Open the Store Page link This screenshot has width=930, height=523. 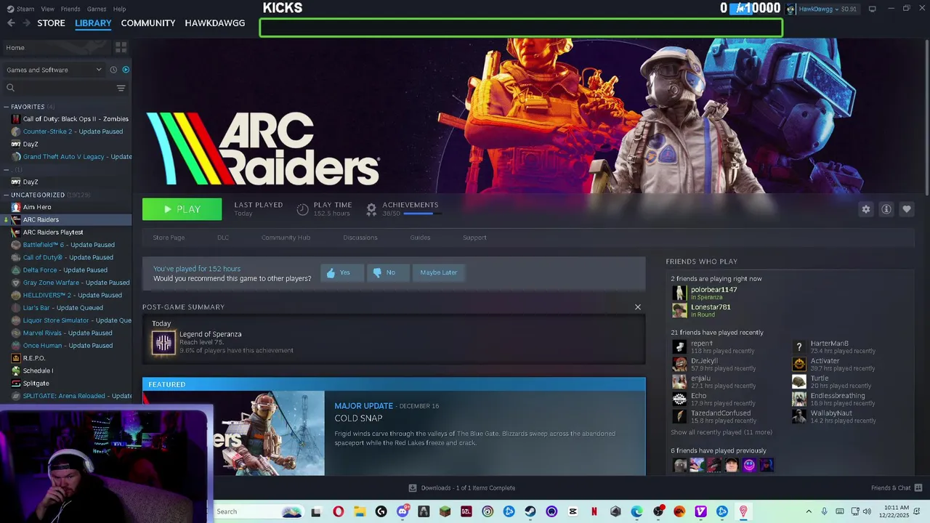point(169,238)
